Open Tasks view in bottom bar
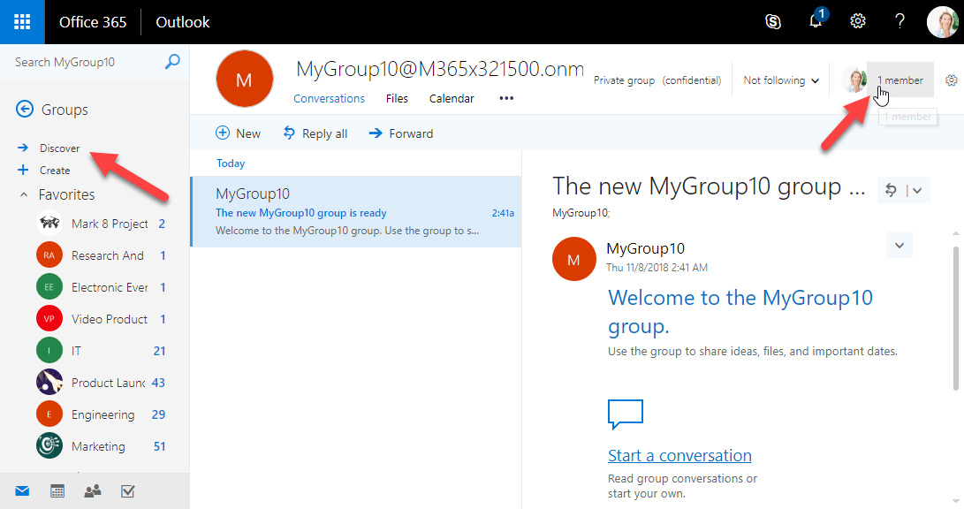This screenshot has width=964, height=509. [x=127, y=491]
